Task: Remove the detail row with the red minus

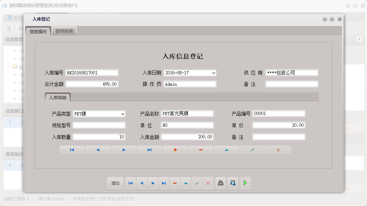Action: [201, 149]
